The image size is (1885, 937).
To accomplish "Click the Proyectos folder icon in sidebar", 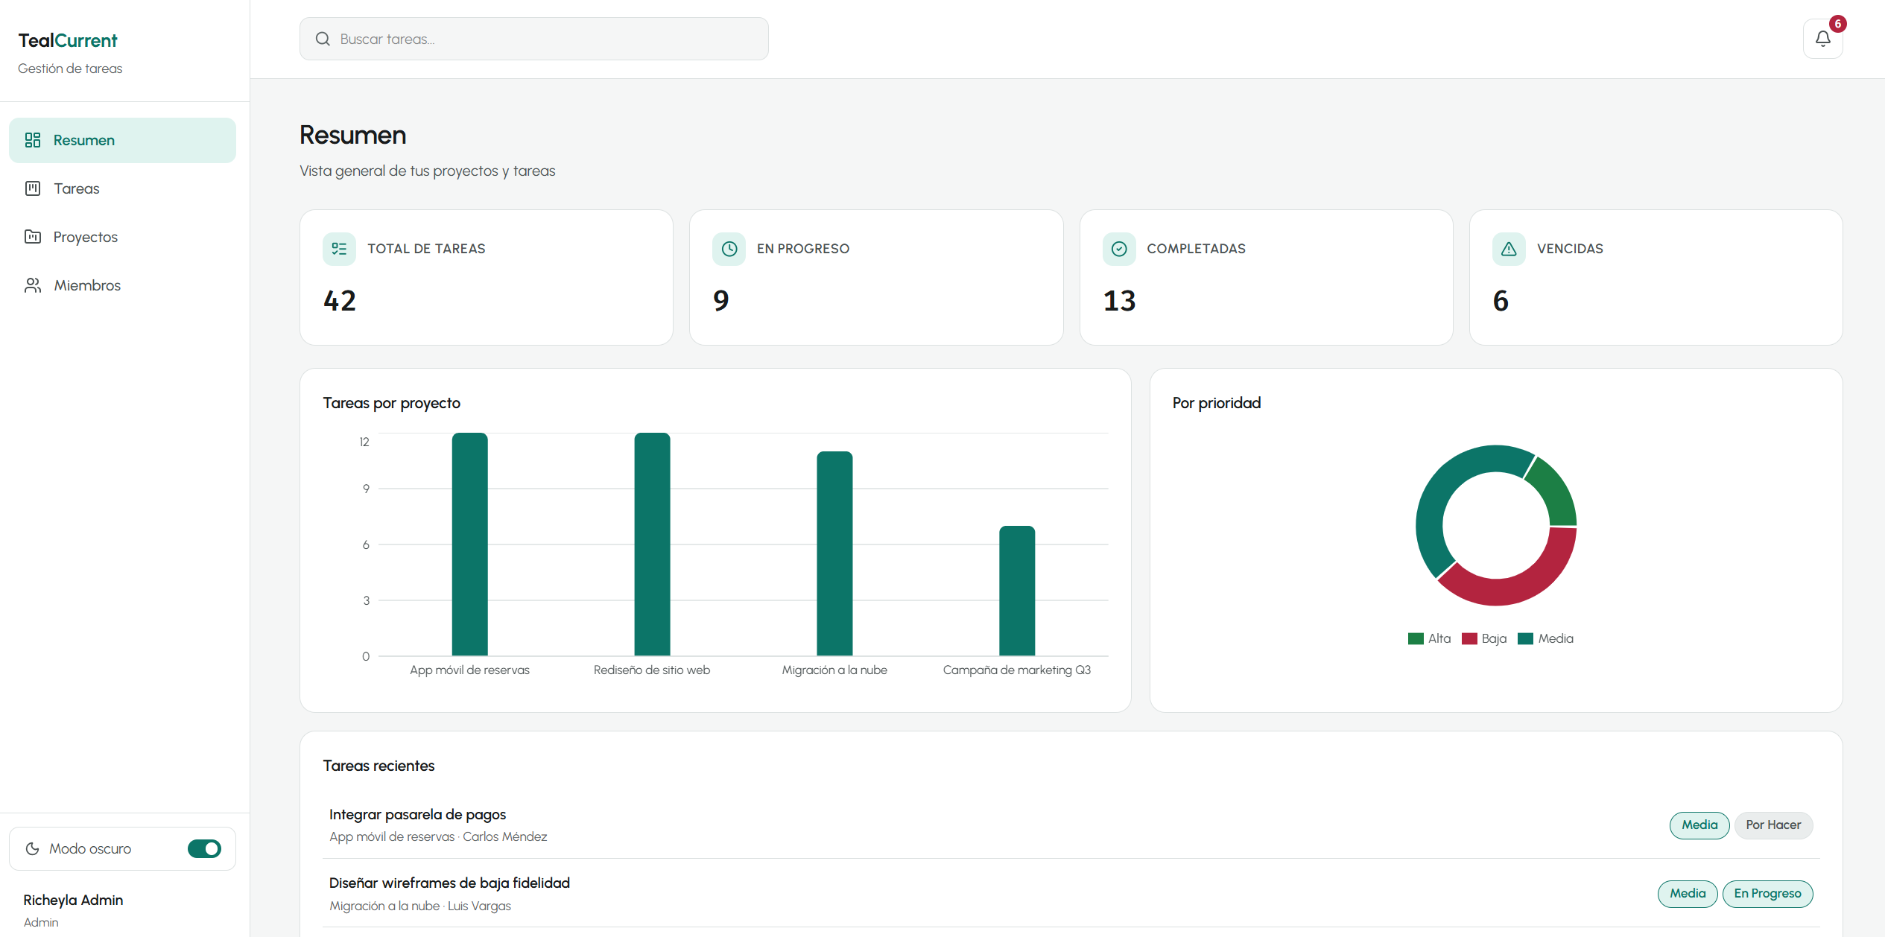I will 33,237.
